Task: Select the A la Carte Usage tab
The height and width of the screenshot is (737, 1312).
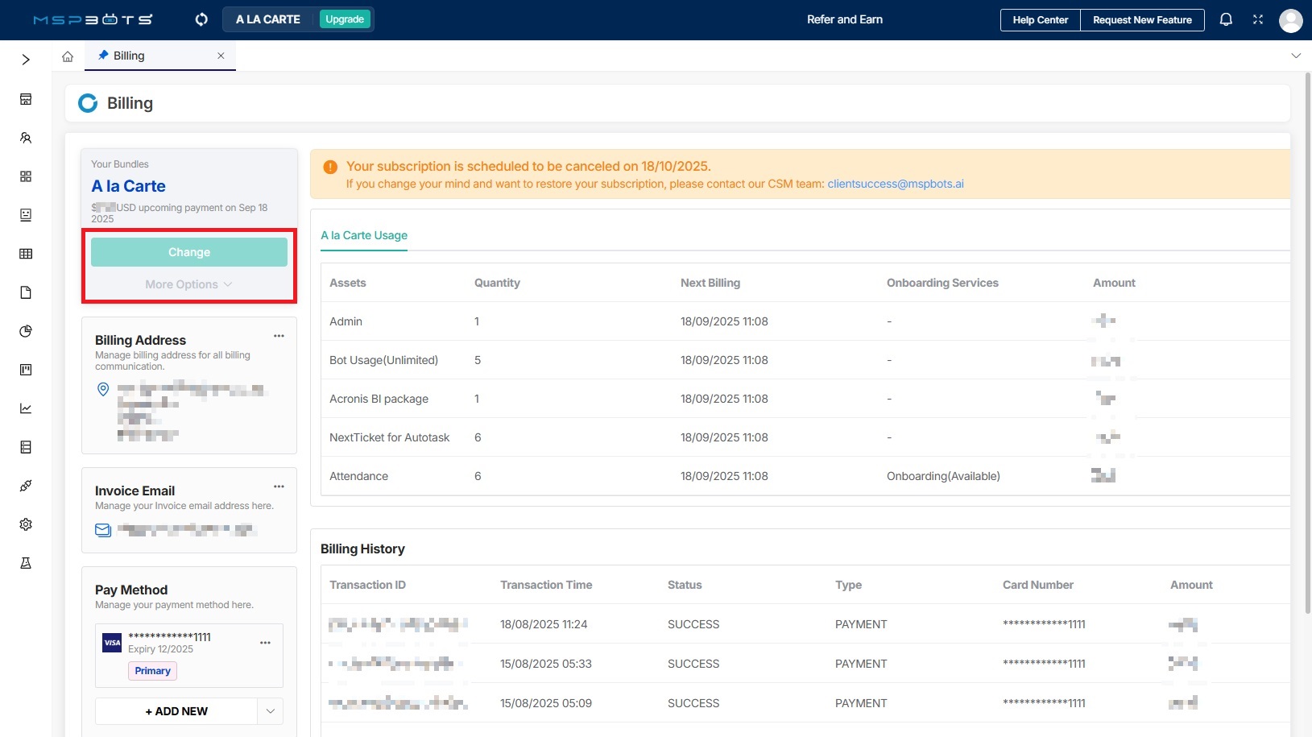Action: [364, 235]
